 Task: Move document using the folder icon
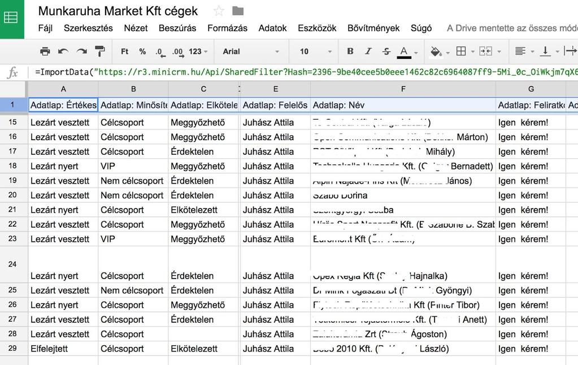click(x=238, y=11)
